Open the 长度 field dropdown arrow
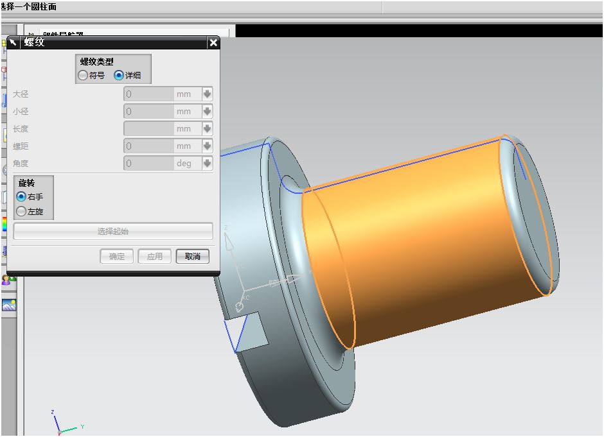 [x=208, y=128]
